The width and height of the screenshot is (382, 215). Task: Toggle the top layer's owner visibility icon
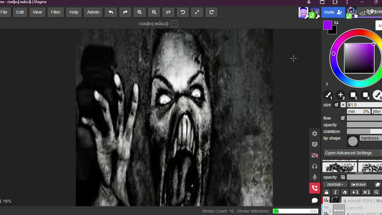pyautogui.click(x=326, y=200)
